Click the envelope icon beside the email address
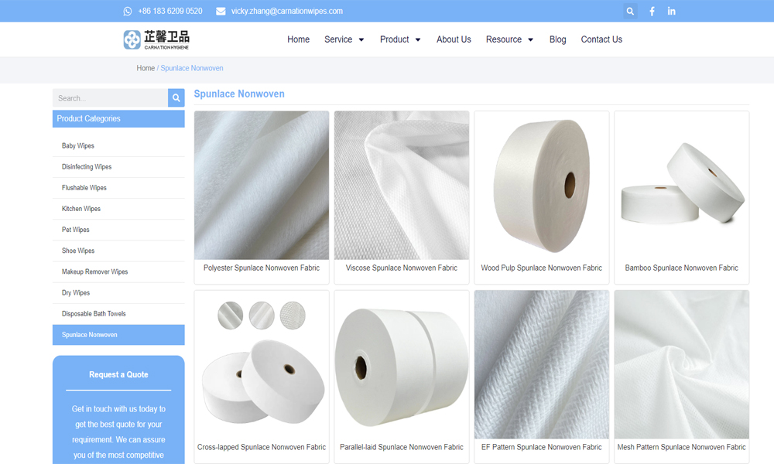774x464 pixels. click(220, 11)
